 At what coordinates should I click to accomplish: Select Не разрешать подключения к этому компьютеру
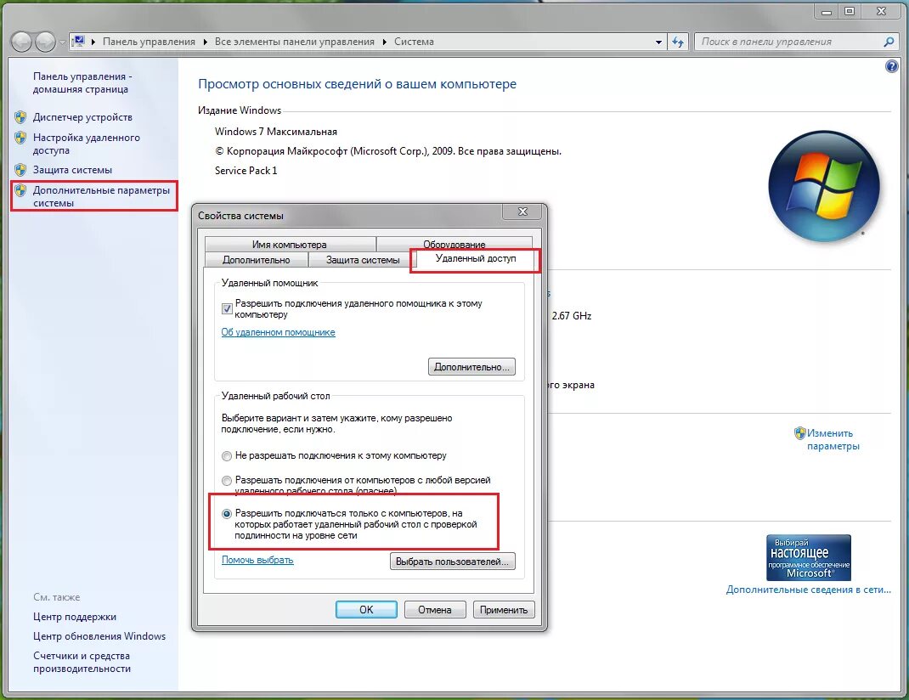point(227,456)
